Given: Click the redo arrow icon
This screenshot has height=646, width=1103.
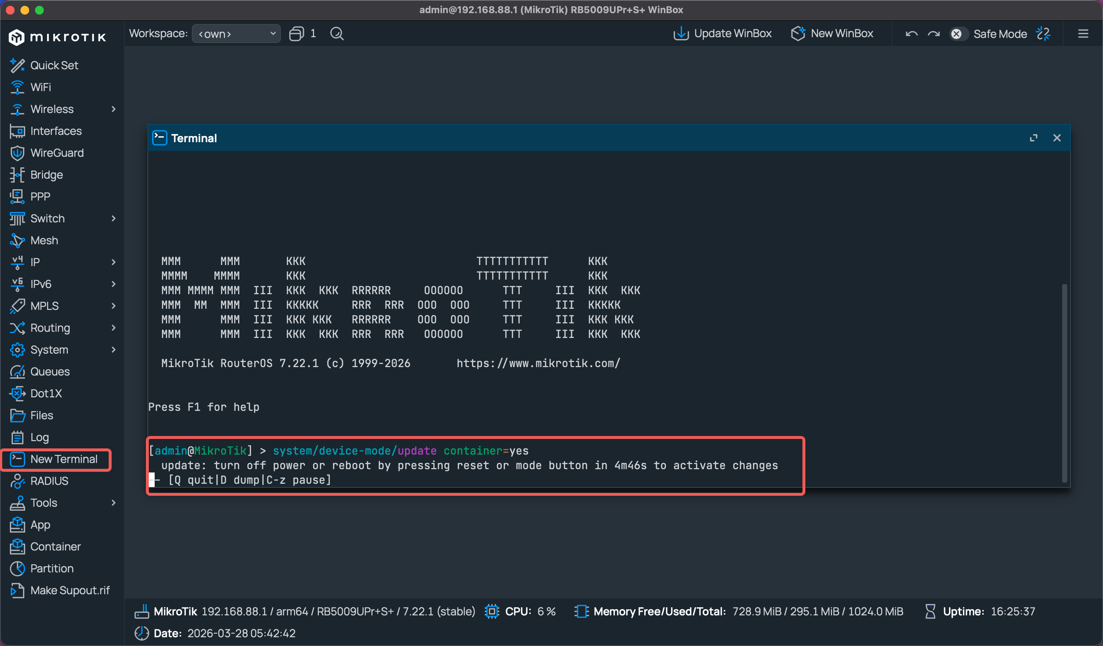Looking at the screenshot, I should pos(934,34).
